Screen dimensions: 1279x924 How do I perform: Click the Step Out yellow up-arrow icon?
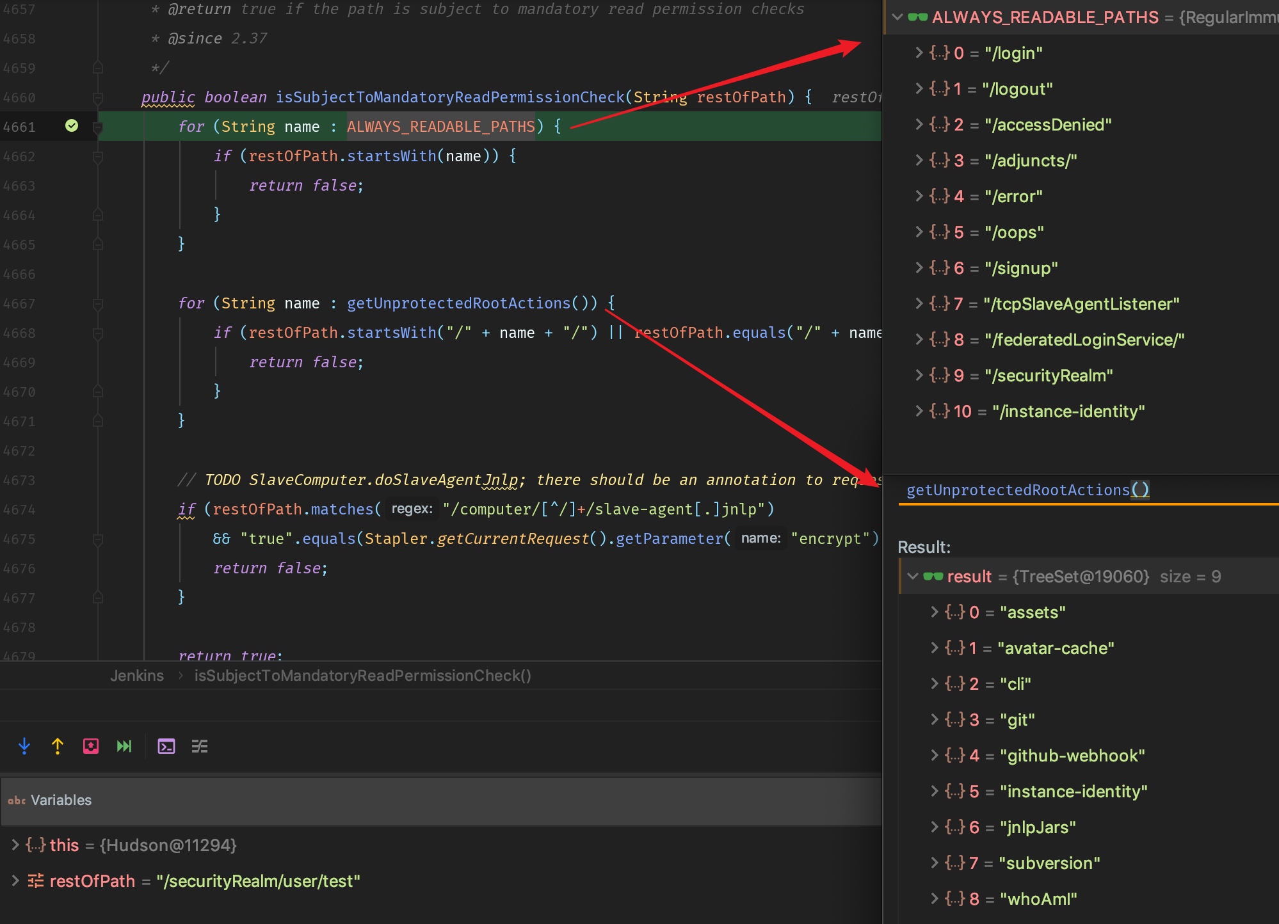58,746
